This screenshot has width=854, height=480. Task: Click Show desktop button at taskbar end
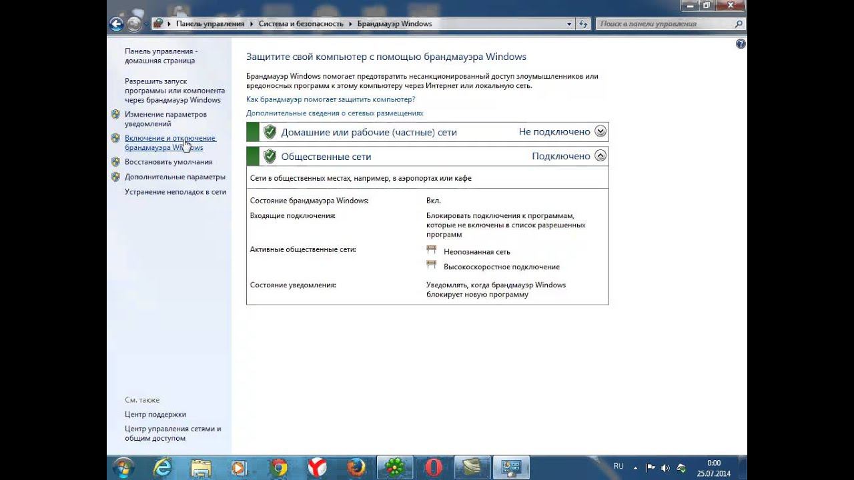[742, 468]
